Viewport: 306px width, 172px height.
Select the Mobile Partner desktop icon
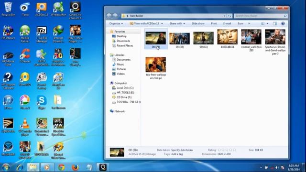pos(25,34)
